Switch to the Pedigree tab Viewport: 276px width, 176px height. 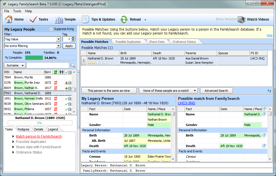click(23, 129)
